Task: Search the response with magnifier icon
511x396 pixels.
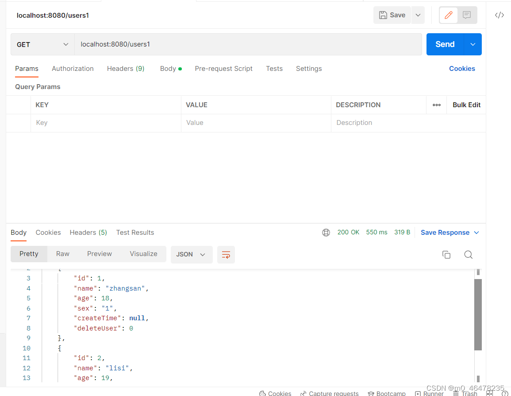Action: (x=468, y=255)
